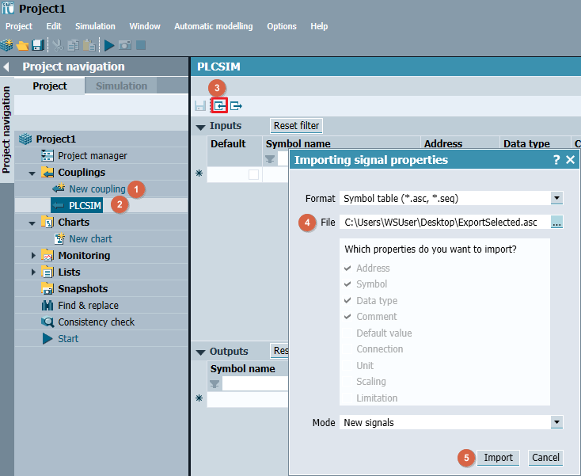This screenshot has width=581, height=476.
Task: Click the Consistency check magnifier icon
Action: tap(47, 322)
